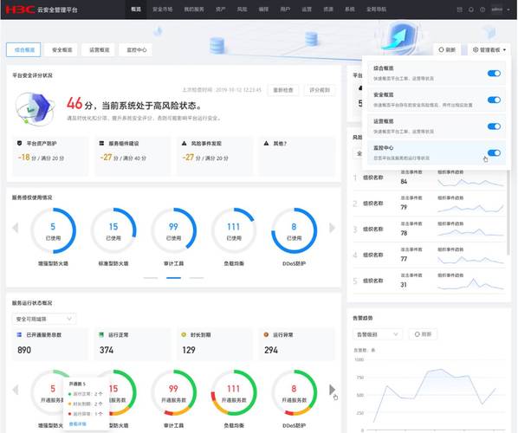Click the DDoS防护 status ring showing 8
This screenshot has height=433, width=518.
click(294, 392)
